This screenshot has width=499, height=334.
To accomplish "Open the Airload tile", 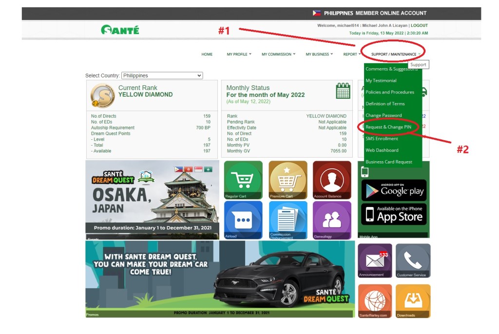I will pyautogui.click(x=243, y=220).
